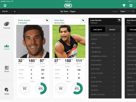Open the Stats pie chart section

(7, 91)
